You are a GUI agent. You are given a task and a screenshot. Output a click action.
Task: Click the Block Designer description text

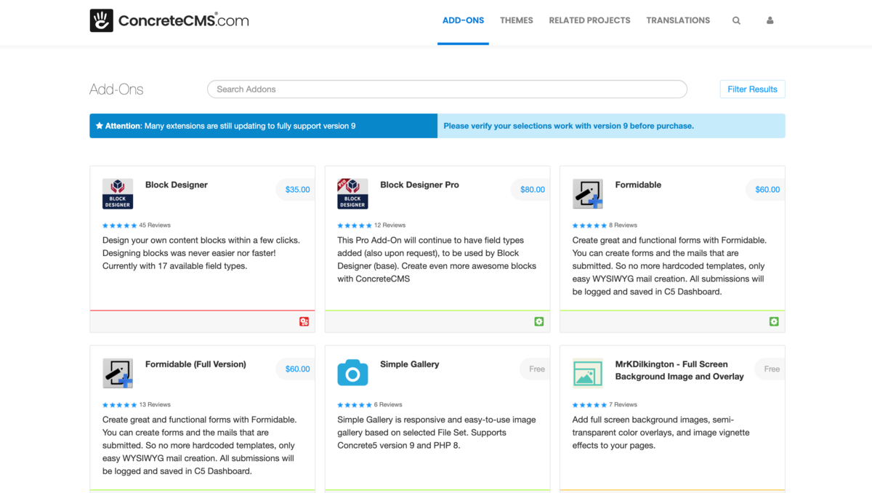click(201, 253)
